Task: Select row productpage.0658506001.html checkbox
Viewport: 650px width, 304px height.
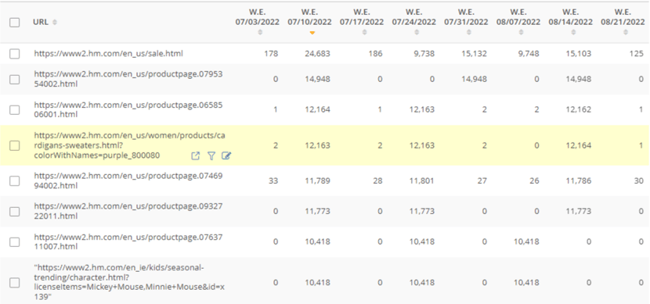Action: pyautogui.click(x=15, y=109)
